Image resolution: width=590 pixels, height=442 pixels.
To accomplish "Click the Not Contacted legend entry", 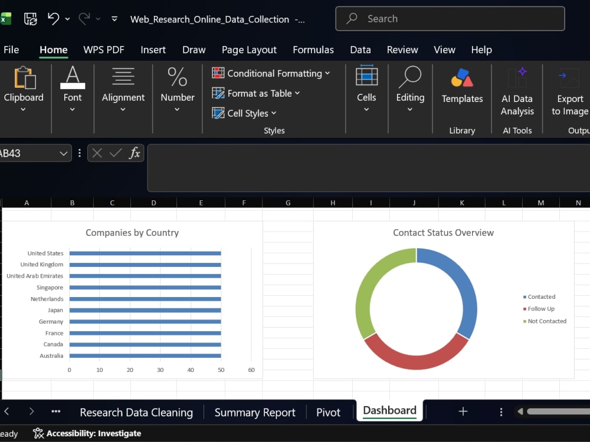I will tap(545, 321).
